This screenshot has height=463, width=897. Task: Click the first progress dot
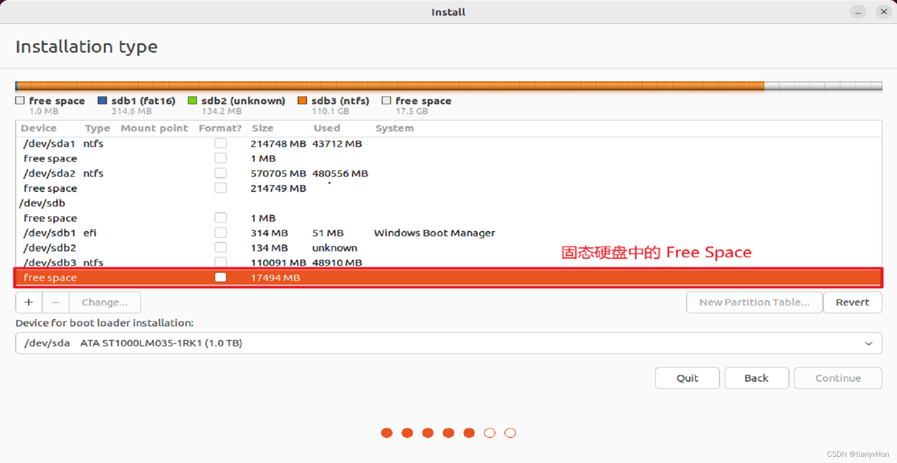[387, 433]
